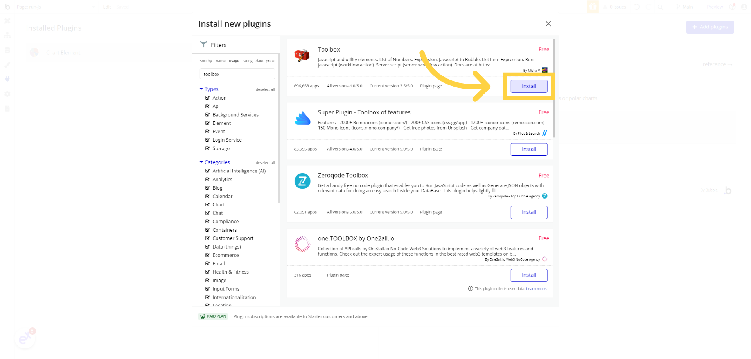Open the Edit menu in the editor top bar
The height and width of the screenshot is (359, 751).
click(x=107, y=7)
